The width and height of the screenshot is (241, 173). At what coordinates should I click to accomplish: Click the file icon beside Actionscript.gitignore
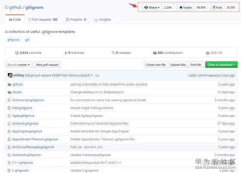pyautogui.click(x=9, y=100)
